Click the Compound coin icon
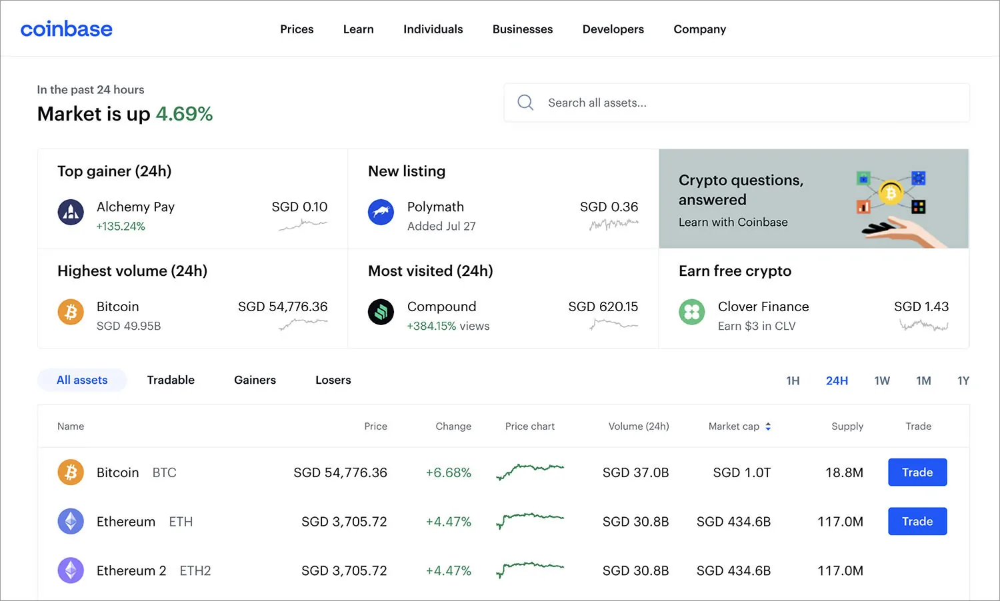Viewport: 1000px width, 601px height. [x=381, y=312]
